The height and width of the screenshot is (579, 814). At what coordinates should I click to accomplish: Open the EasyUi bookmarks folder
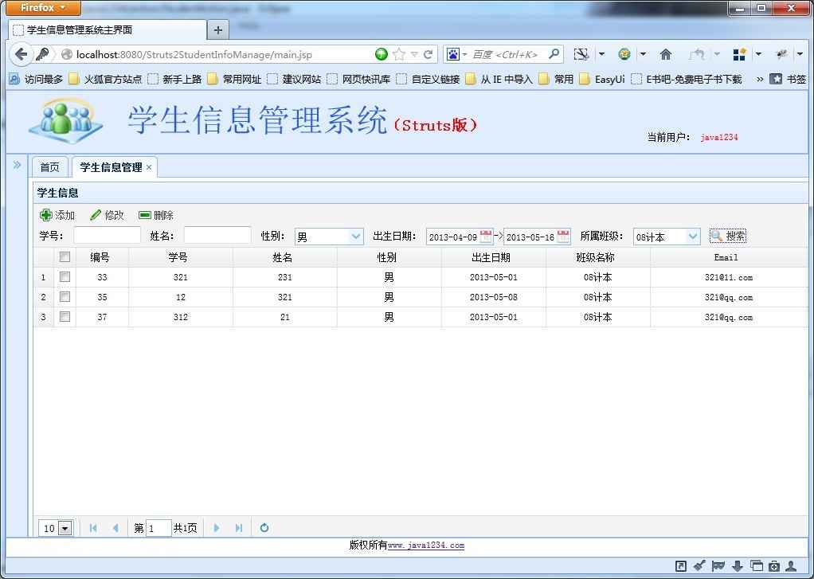tap(602, 79)
